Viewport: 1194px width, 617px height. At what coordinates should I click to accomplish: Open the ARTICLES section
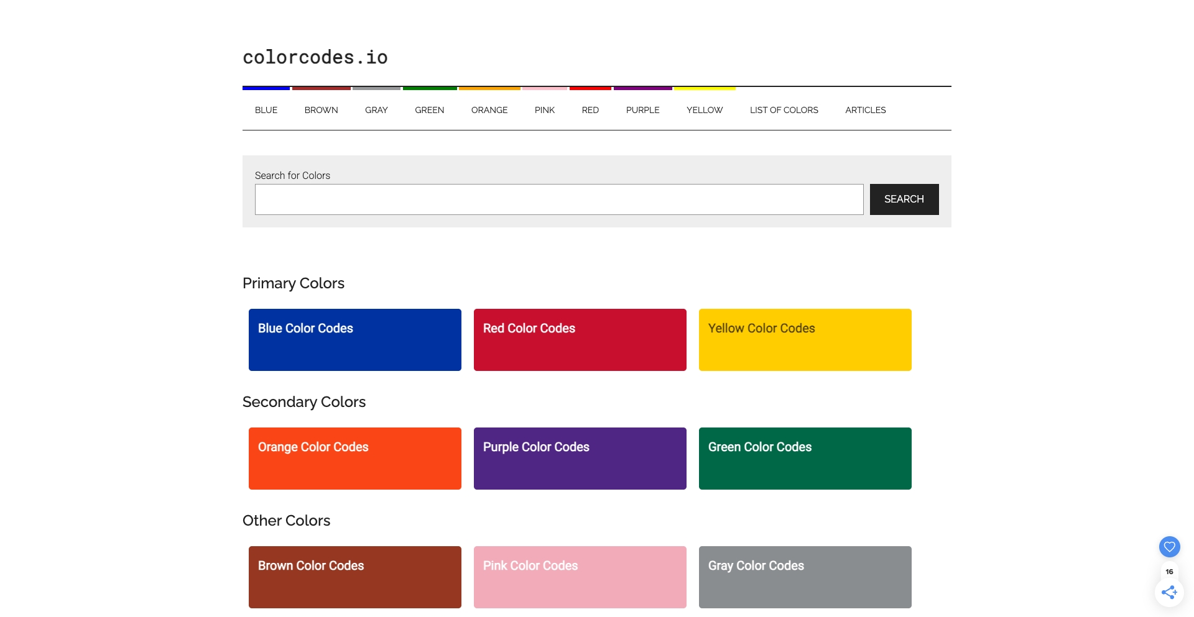865,110
